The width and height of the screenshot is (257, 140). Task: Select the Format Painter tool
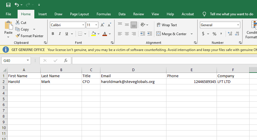point(29,36)
